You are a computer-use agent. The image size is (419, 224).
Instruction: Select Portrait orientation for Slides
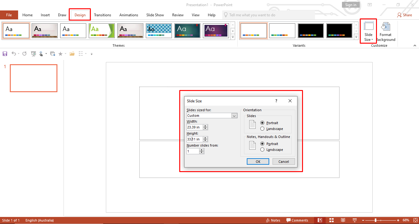262,123
